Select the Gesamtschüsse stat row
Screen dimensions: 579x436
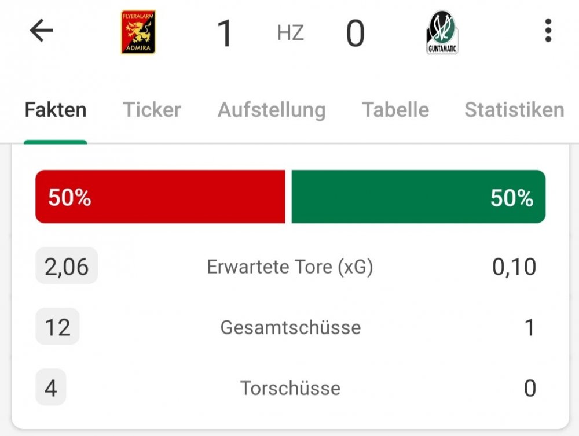290,327
